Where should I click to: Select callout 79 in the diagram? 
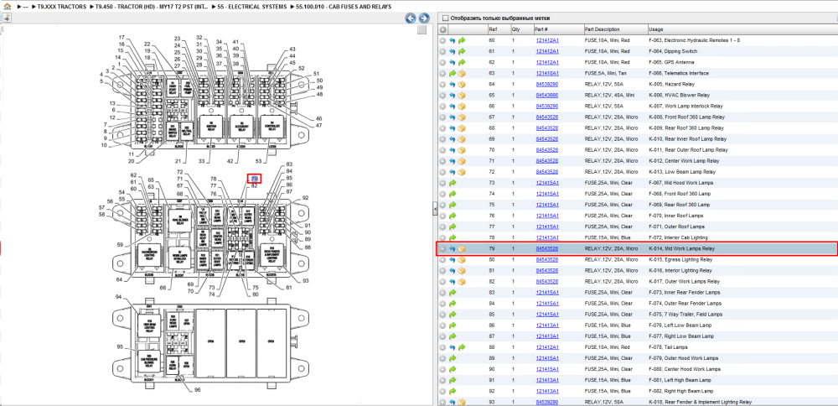(255, 179)
